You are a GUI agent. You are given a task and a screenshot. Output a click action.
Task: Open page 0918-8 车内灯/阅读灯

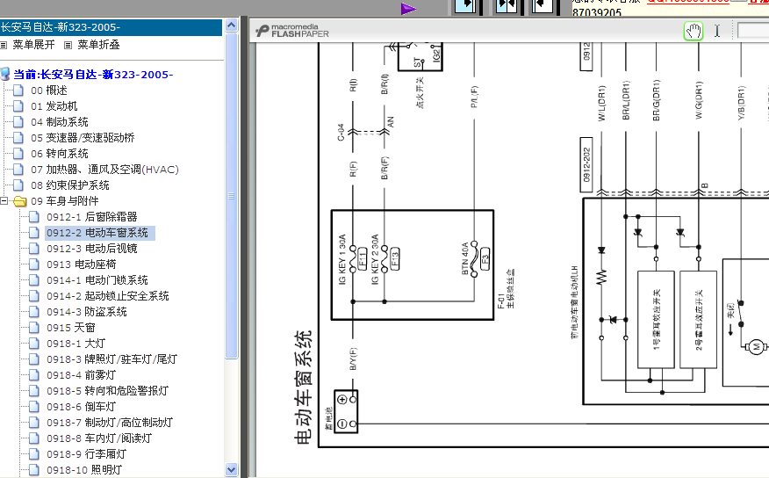[99, 438]
